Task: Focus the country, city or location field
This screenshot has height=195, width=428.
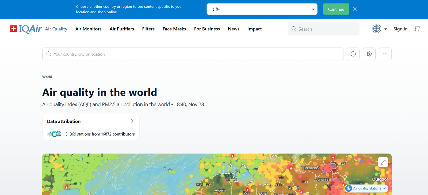Action: 193,54
